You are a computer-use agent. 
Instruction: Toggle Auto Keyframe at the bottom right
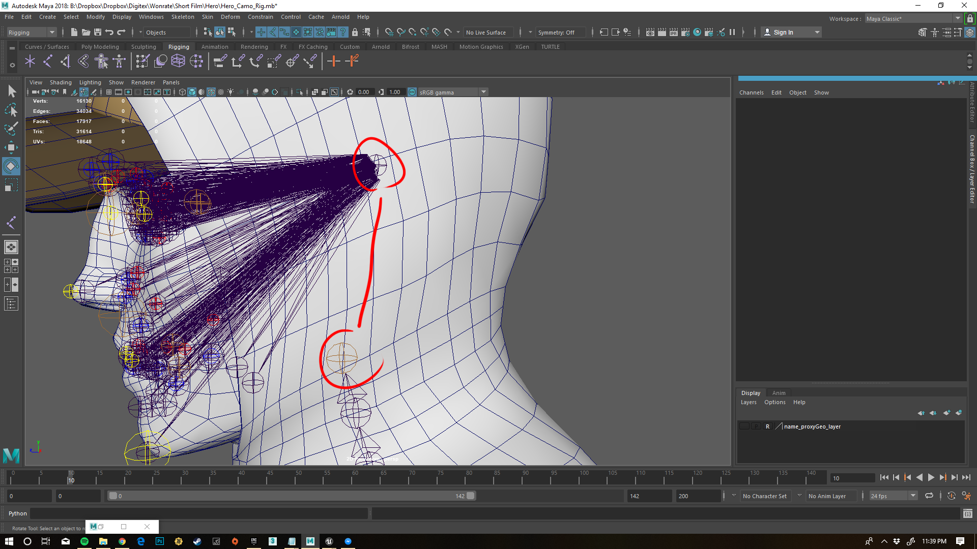tap(951, 496)
